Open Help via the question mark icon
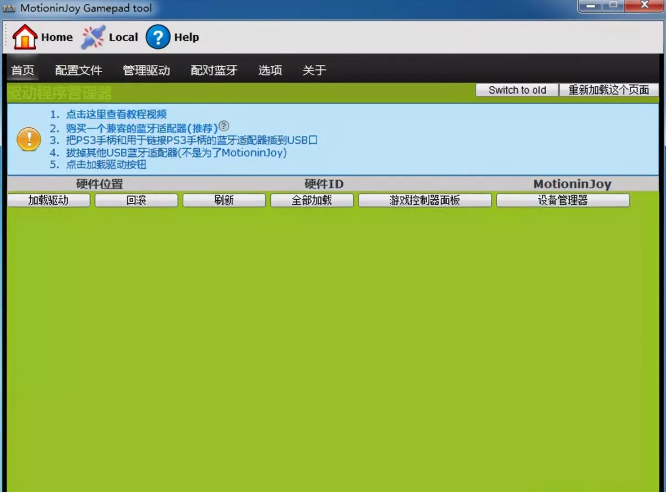Viewport: 666px width, 492px height. coord(158,37)
